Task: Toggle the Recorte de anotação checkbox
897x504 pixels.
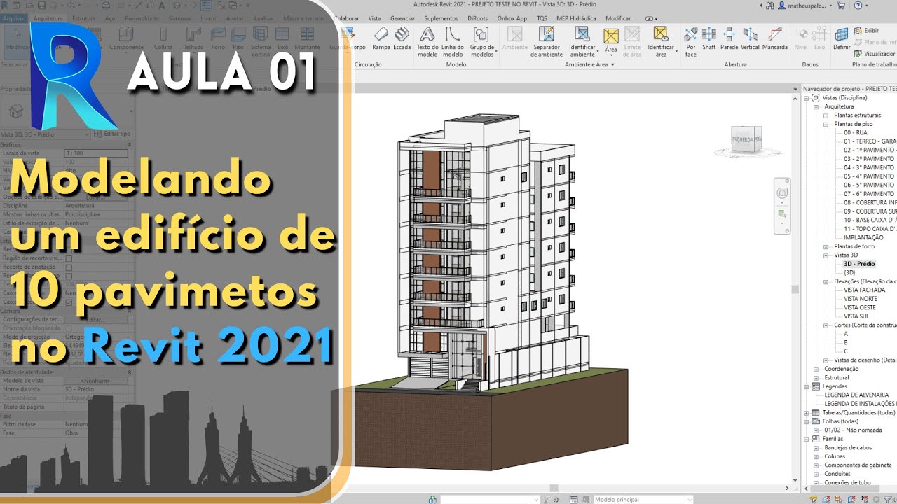Action: 69,267
